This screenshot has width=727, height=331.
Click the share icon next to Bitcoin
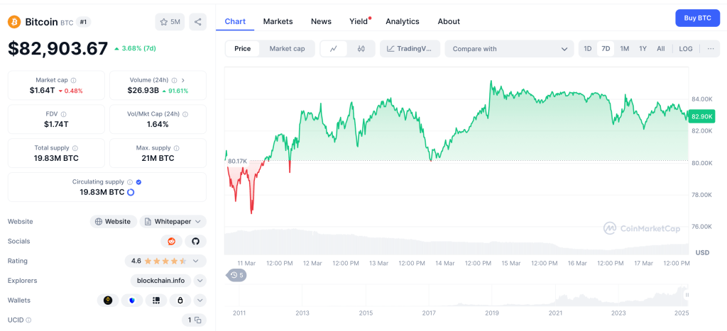(x=198, y=22)
